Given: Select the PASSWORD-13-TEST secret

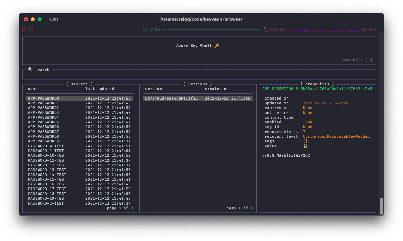Looking at the screenshot, I should click(80, 170).
